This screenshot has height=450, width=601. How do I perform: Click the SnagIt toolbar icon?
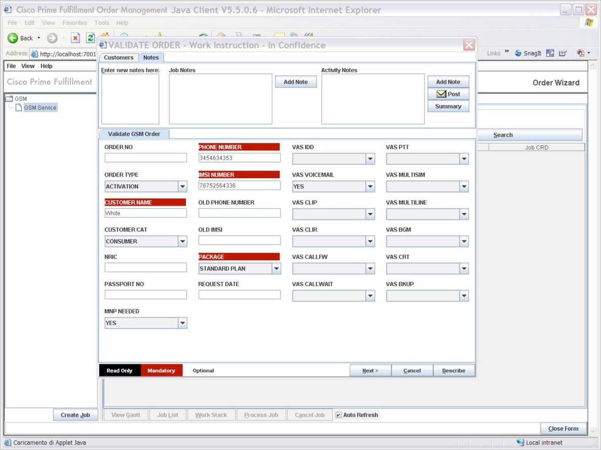518,53
